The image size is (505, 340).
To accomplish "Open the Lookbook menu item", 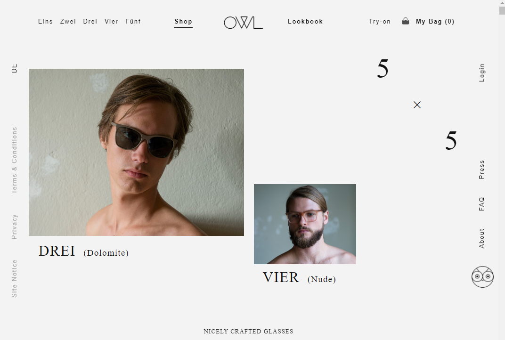I will [x=305, y=22].
